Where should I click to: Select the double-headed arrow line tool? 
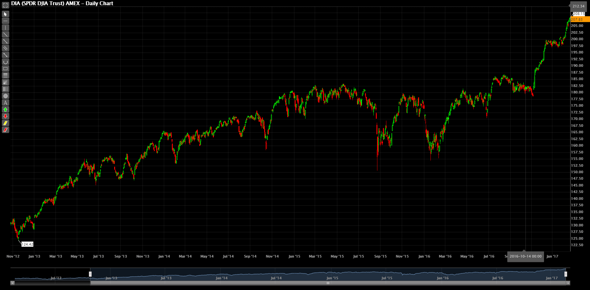pyautogui.click(x=5, y=55)
